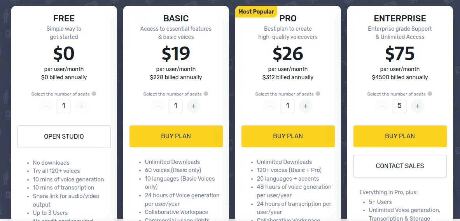
Task: Buy the Pro plan
Action: coord(288,136)
